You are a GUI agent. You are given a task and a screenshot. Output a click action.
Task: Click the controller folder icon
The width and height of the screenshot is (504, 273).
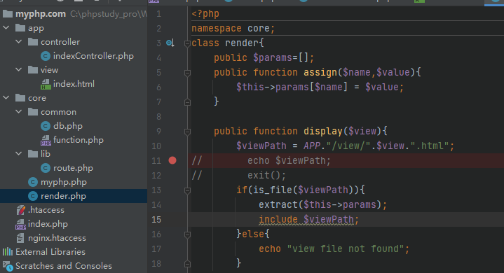tap(33, 42)
